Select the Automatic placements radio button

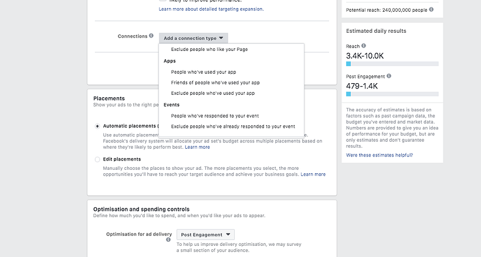pos(97,126)
